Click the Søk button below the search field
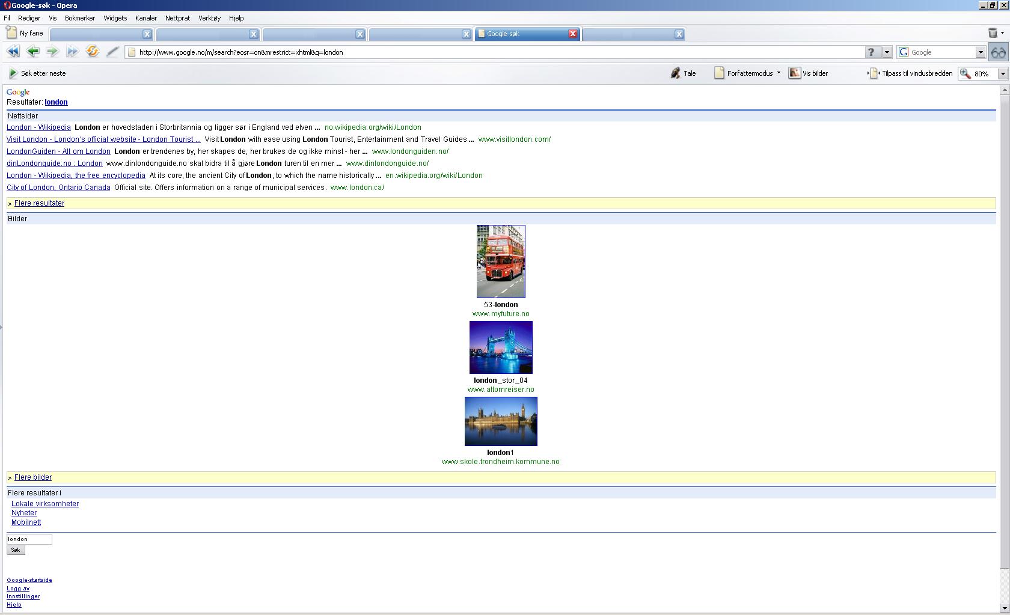Screen dimensions: 1010x615 click(16, 550)
